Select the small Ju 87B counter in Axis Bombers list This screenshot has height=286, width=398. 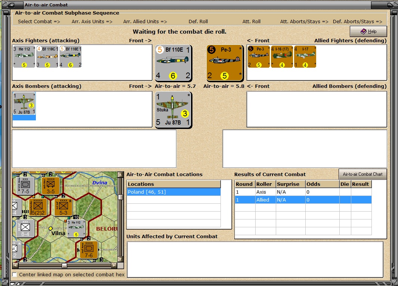point(24,104)
